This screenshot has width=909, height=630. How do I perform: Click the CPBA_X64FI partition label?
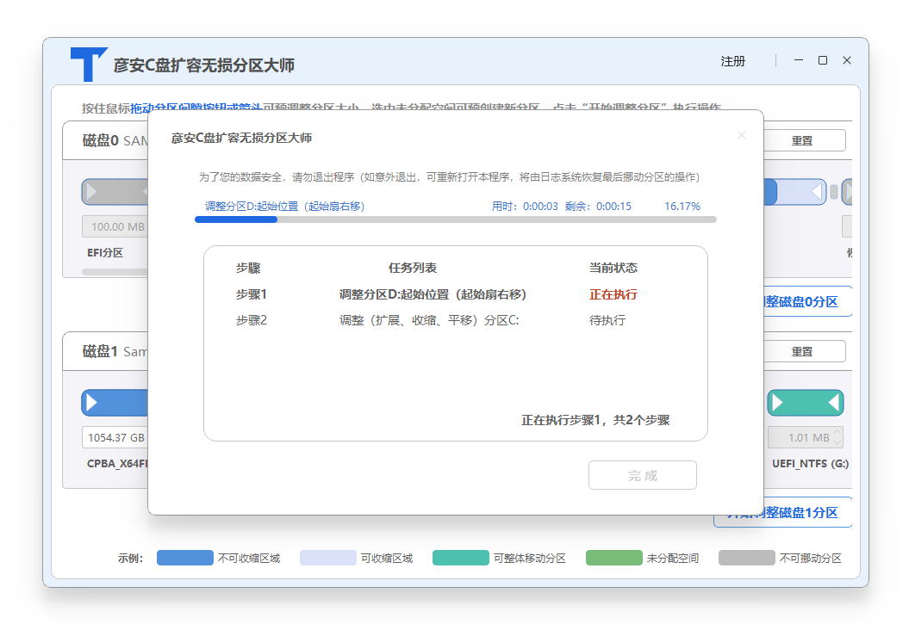117,464
